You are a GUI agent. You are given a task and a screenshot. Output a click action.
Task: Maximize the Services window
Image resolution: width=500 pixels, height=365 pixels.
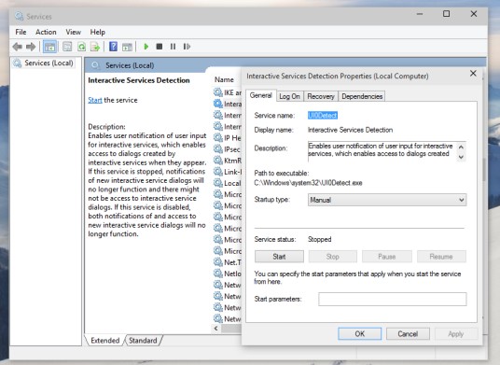447,14
